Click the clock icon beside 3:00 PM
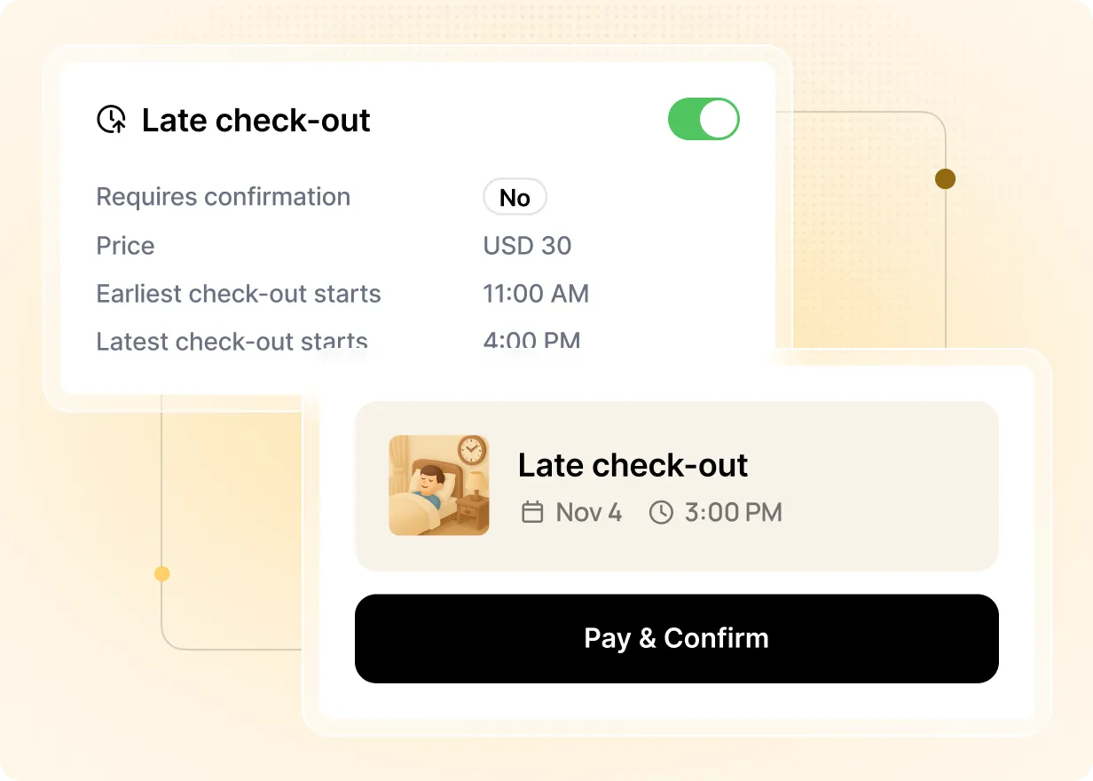Image resolution: width=1093 pixels, height=781 pixels. pos(661,512)
